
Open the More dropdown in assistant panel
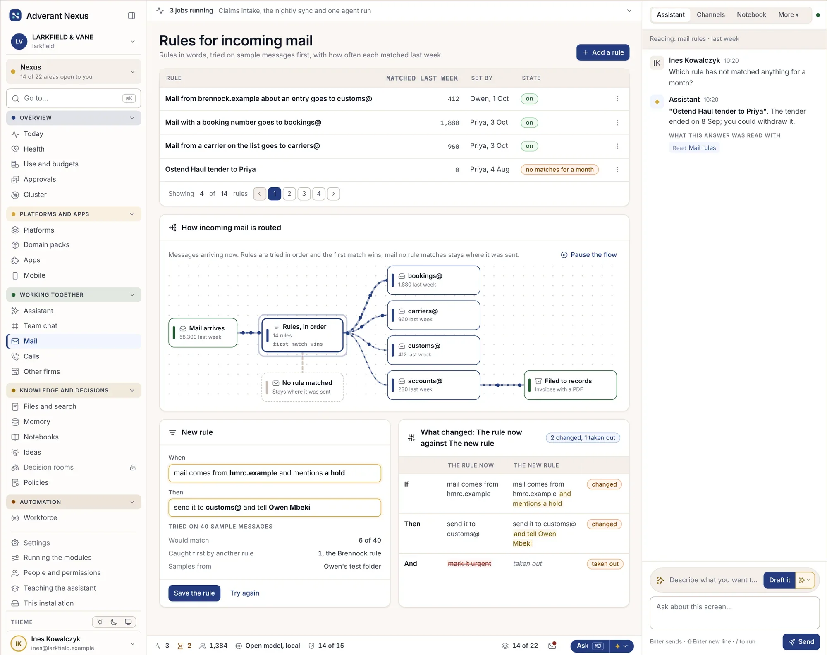(x=788, y=15)
